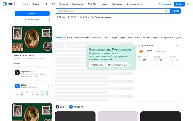
Task: Click the blue calendar date icon 5
Action: [17, 86]
